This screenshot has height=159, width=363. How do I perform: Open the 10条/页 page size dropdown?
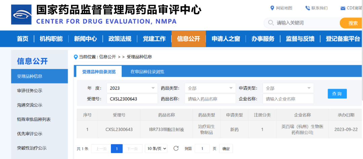pyautogui.click(x=156, y=149)
